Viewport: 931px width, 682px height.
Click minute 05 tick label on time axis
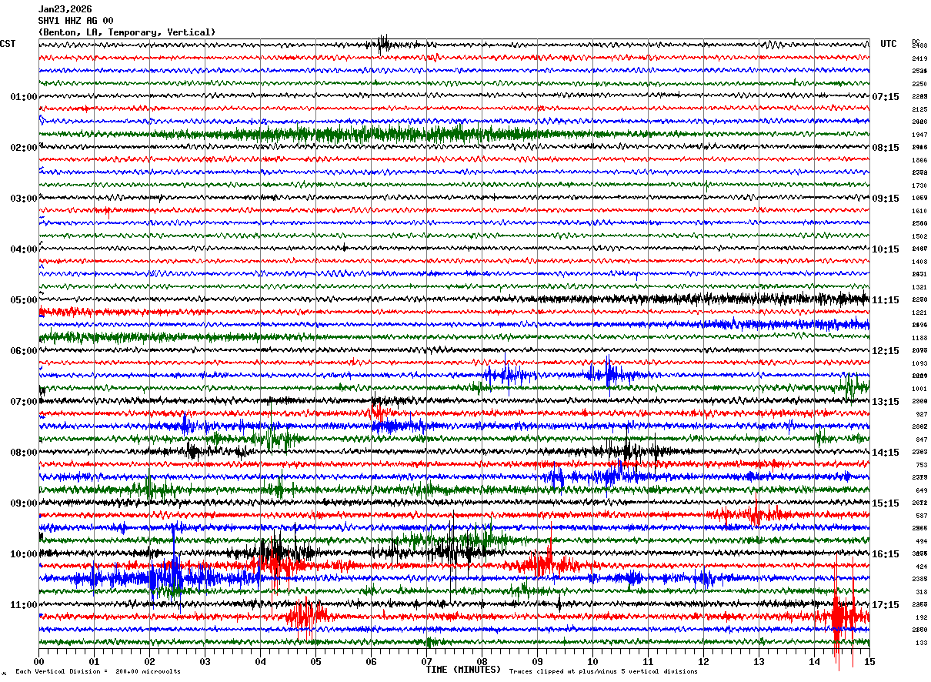tap(315, 661)
